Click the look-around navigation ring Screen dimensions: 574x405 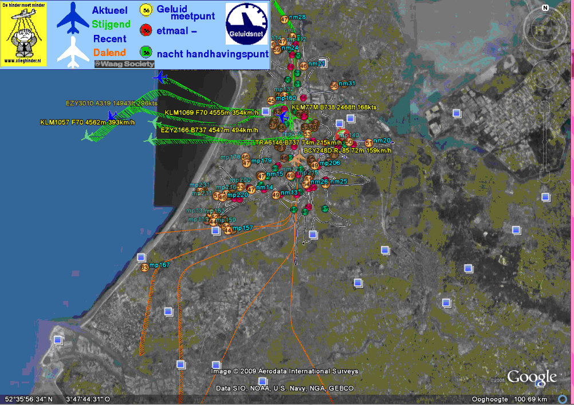tap(545, 30)
